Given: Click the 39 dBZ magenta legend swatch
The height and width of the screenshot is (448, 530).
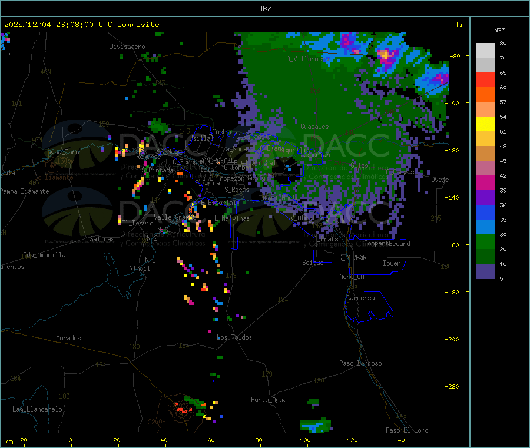Looking at the screenshot, I should click(x=485, y=182).
